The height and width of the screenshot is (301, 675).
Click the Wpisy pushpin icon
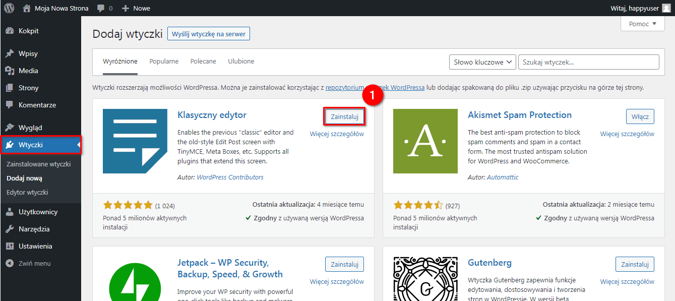click(10, 53)
